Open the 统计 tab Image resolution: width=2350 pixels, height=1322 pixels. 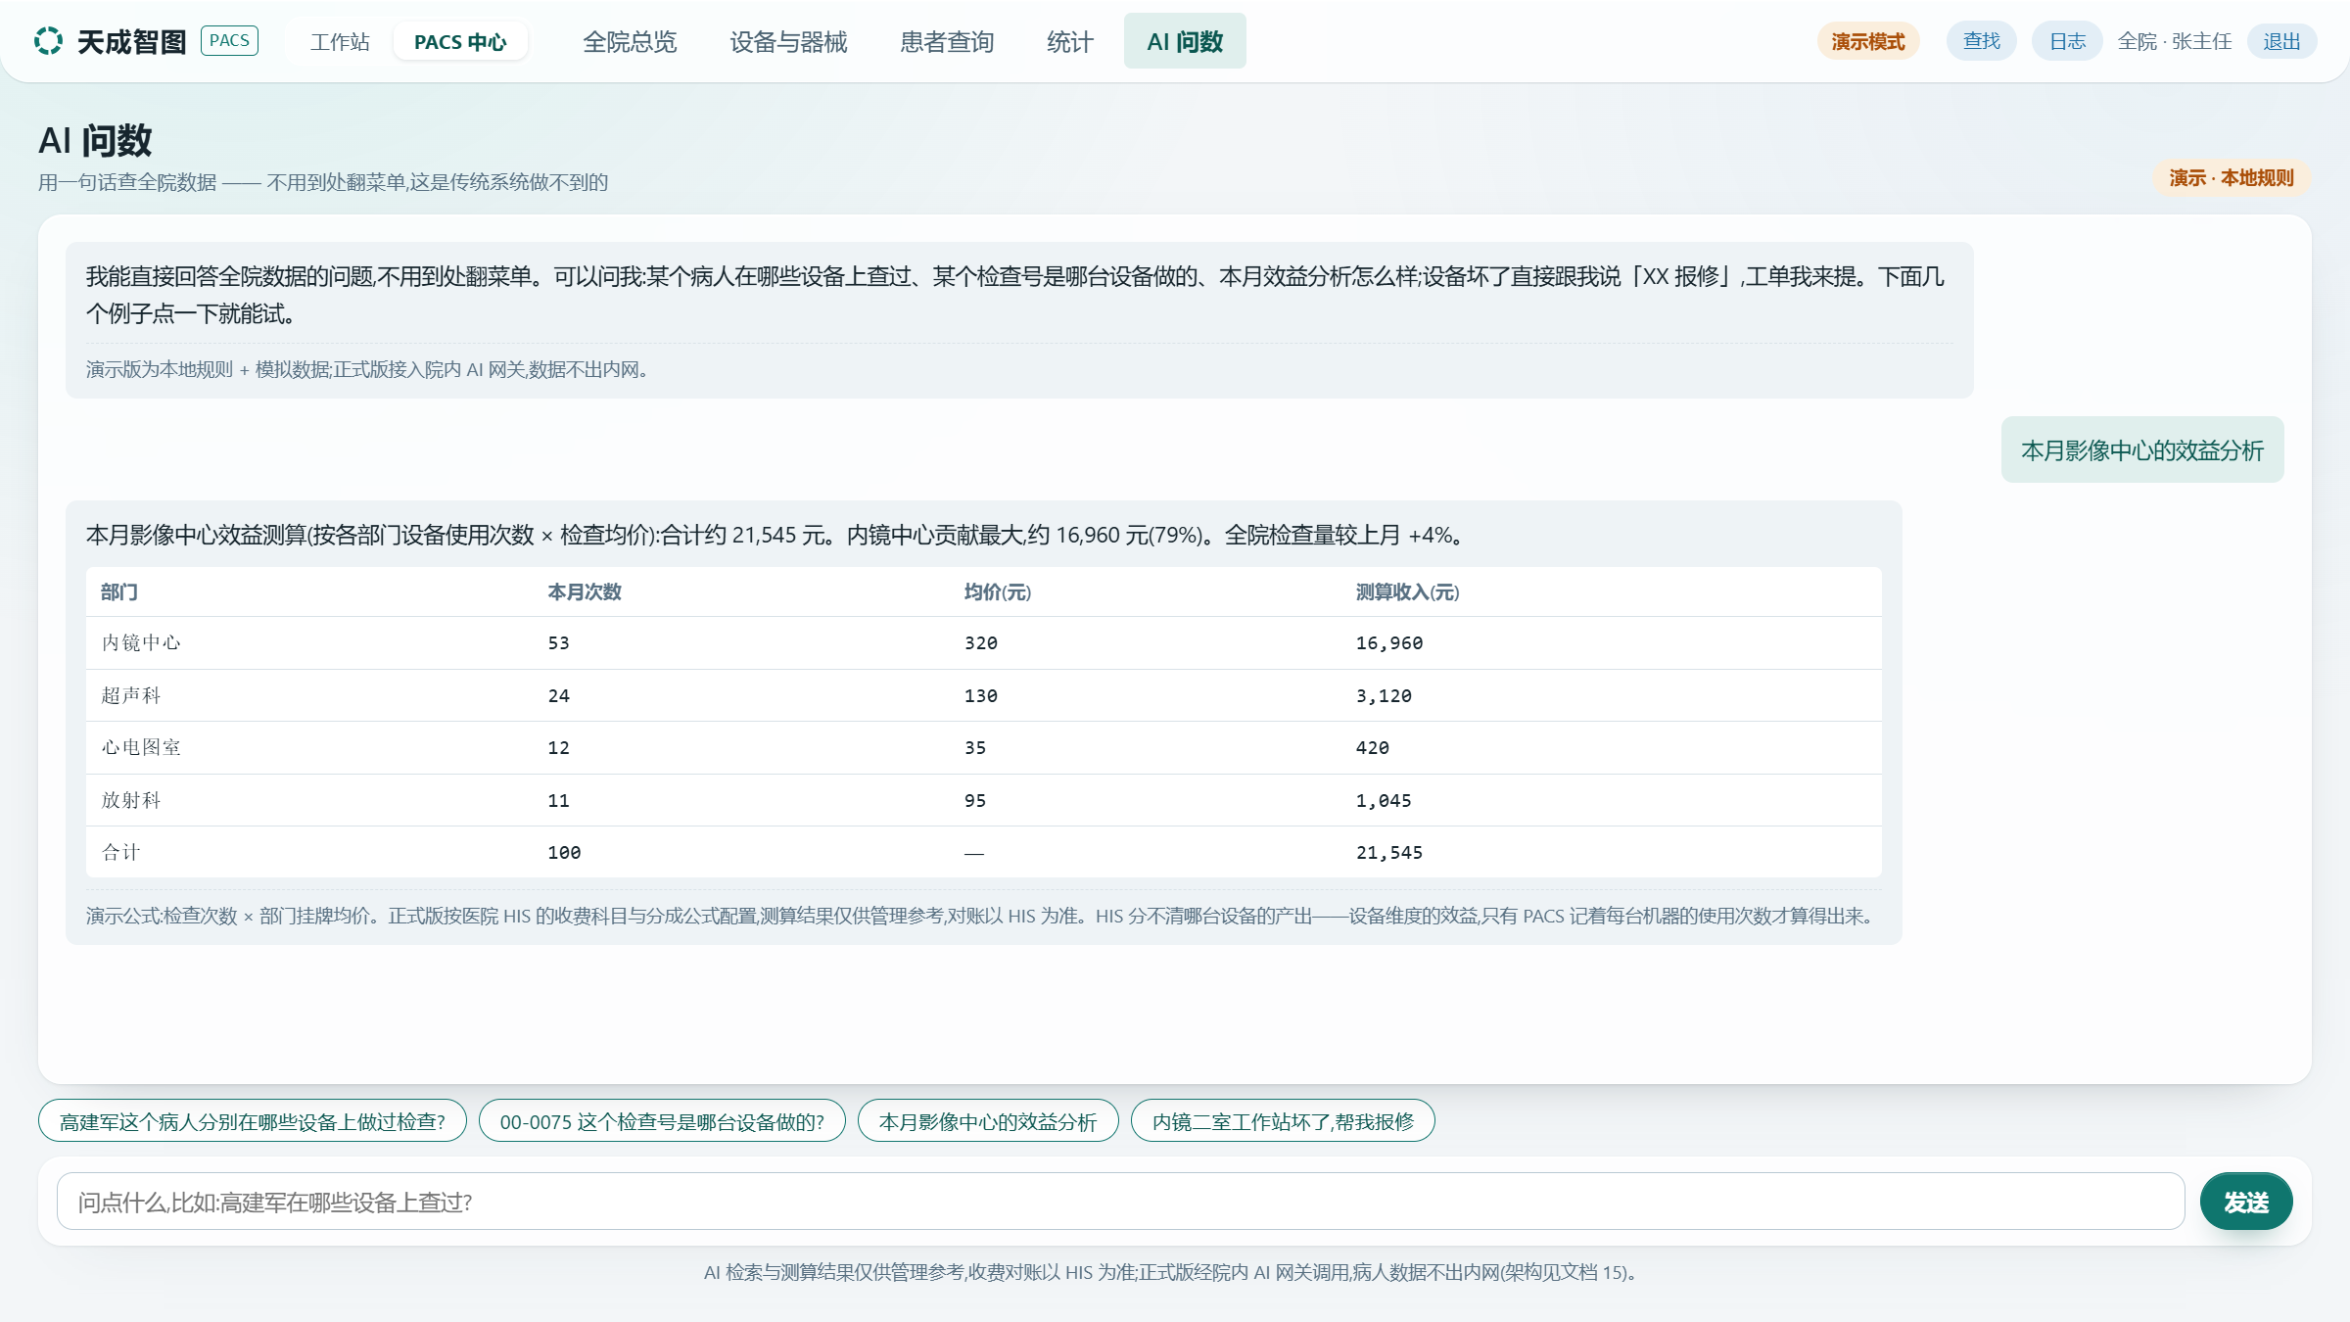1069,42
